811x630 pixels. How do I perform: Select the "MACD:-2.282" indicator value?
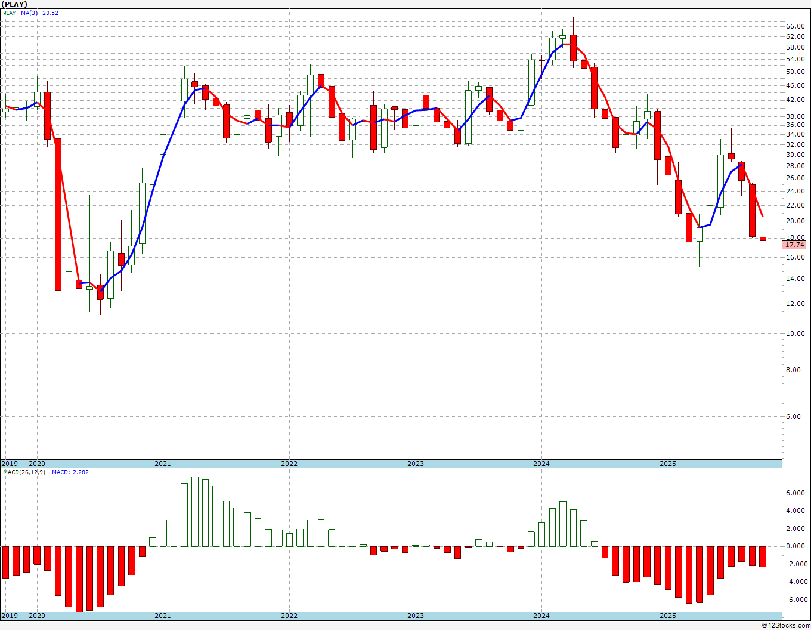pos(70,472)
